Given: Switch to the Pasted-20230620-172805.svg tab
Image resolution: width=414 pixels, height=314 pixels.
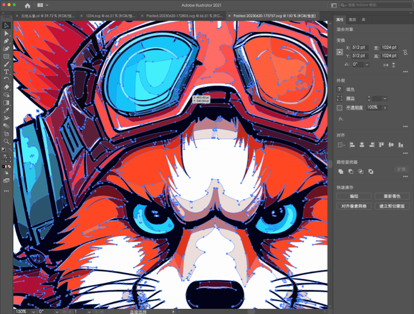Looking at the screenshot, I should (x=185, y=16).
